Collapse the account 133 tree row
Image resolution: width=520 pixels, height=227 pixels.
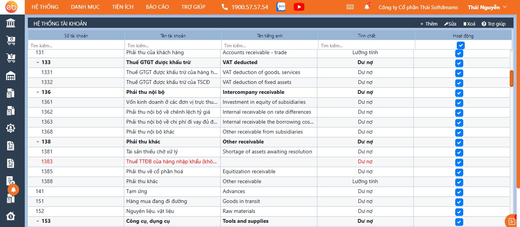[x=38, y=62]
